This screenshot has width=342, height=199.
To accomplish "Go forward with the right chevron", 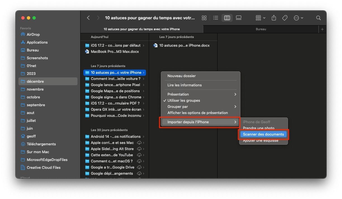I will pyautogui.click(x=98, y=18).
